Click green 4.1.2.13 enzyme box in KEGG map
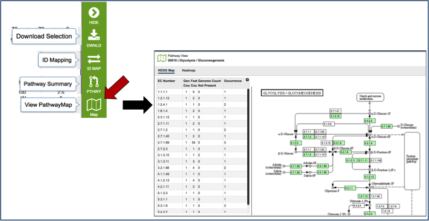The height and width of the screenshot is (221, 429). (369, 177)
